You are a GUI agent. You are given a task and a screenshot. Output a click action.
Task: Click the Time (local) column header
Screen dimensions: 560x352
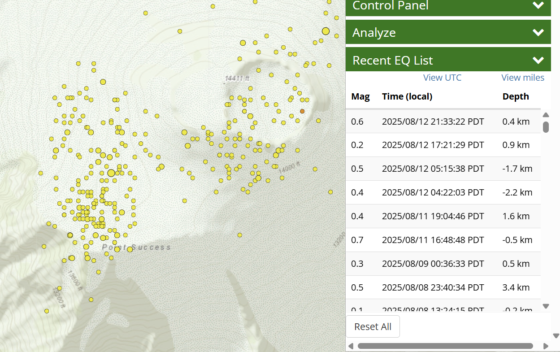pyautogui.click(x=407, y=96)
